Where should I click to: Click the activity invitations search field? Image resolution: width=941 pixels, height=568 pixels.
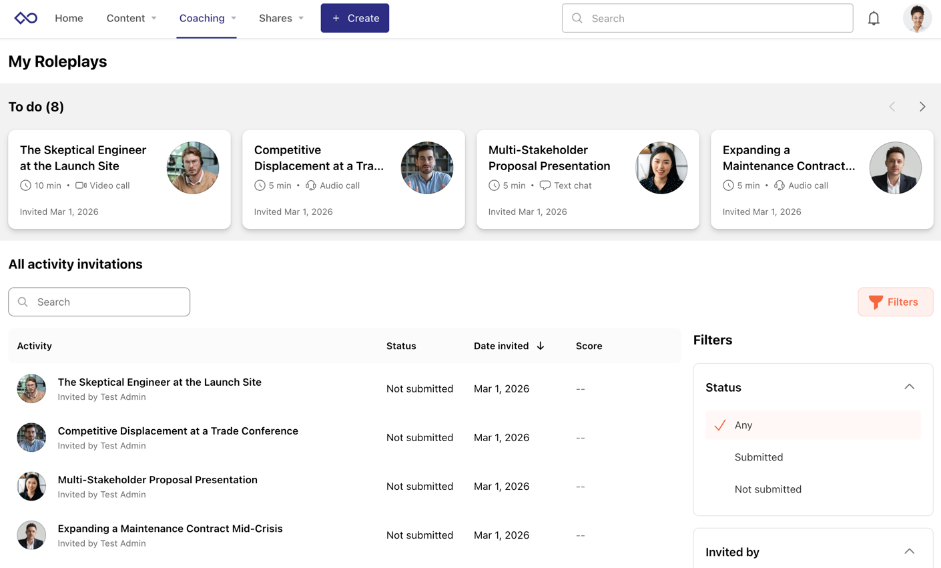99,302
